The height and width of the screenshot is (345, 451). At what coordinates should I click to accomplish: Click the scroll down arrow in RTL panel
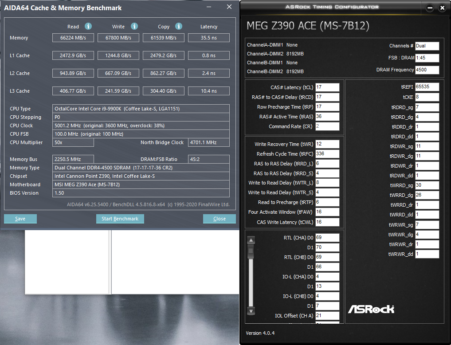click(251, 311)
